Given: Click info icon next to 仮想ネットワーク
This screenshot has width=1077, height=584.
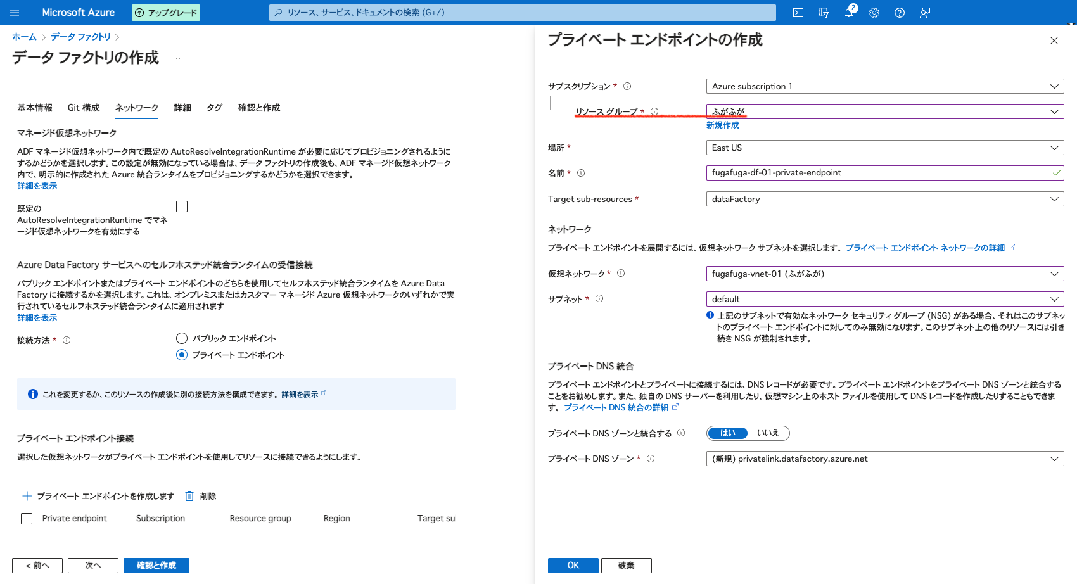Looking at the screenshot, I should coord(621,274).
